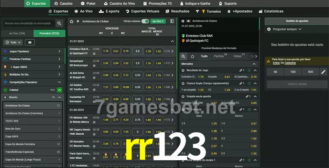This screenshot has height=168, width=329.
Task: Click the search magnifier beside the competition field
Action: point(60,24)
